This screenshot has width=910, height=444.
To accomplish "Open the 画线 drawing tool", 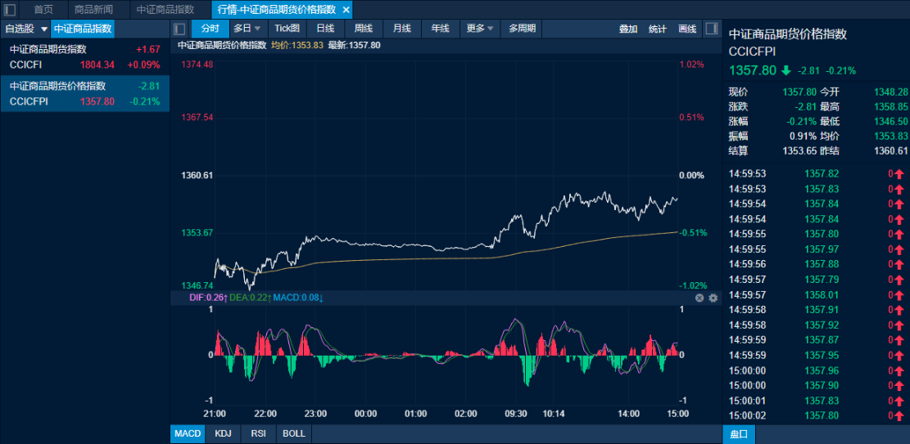I will 687,29.
